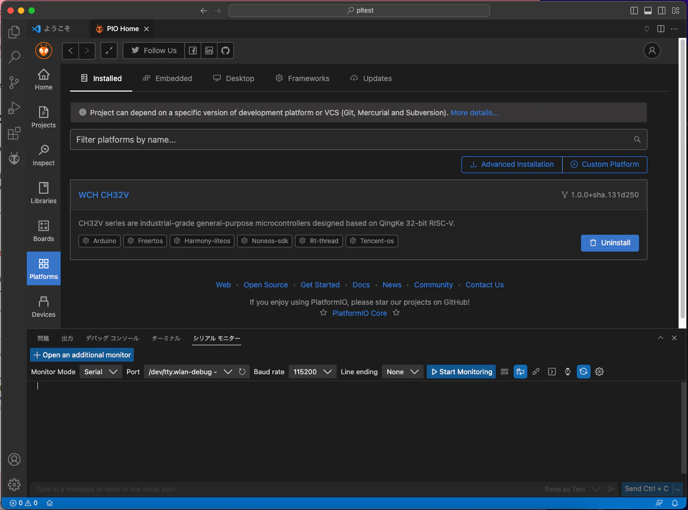The image size is (688, 510).
Task: Refresh the serial port list
Action: pos(242,372)
